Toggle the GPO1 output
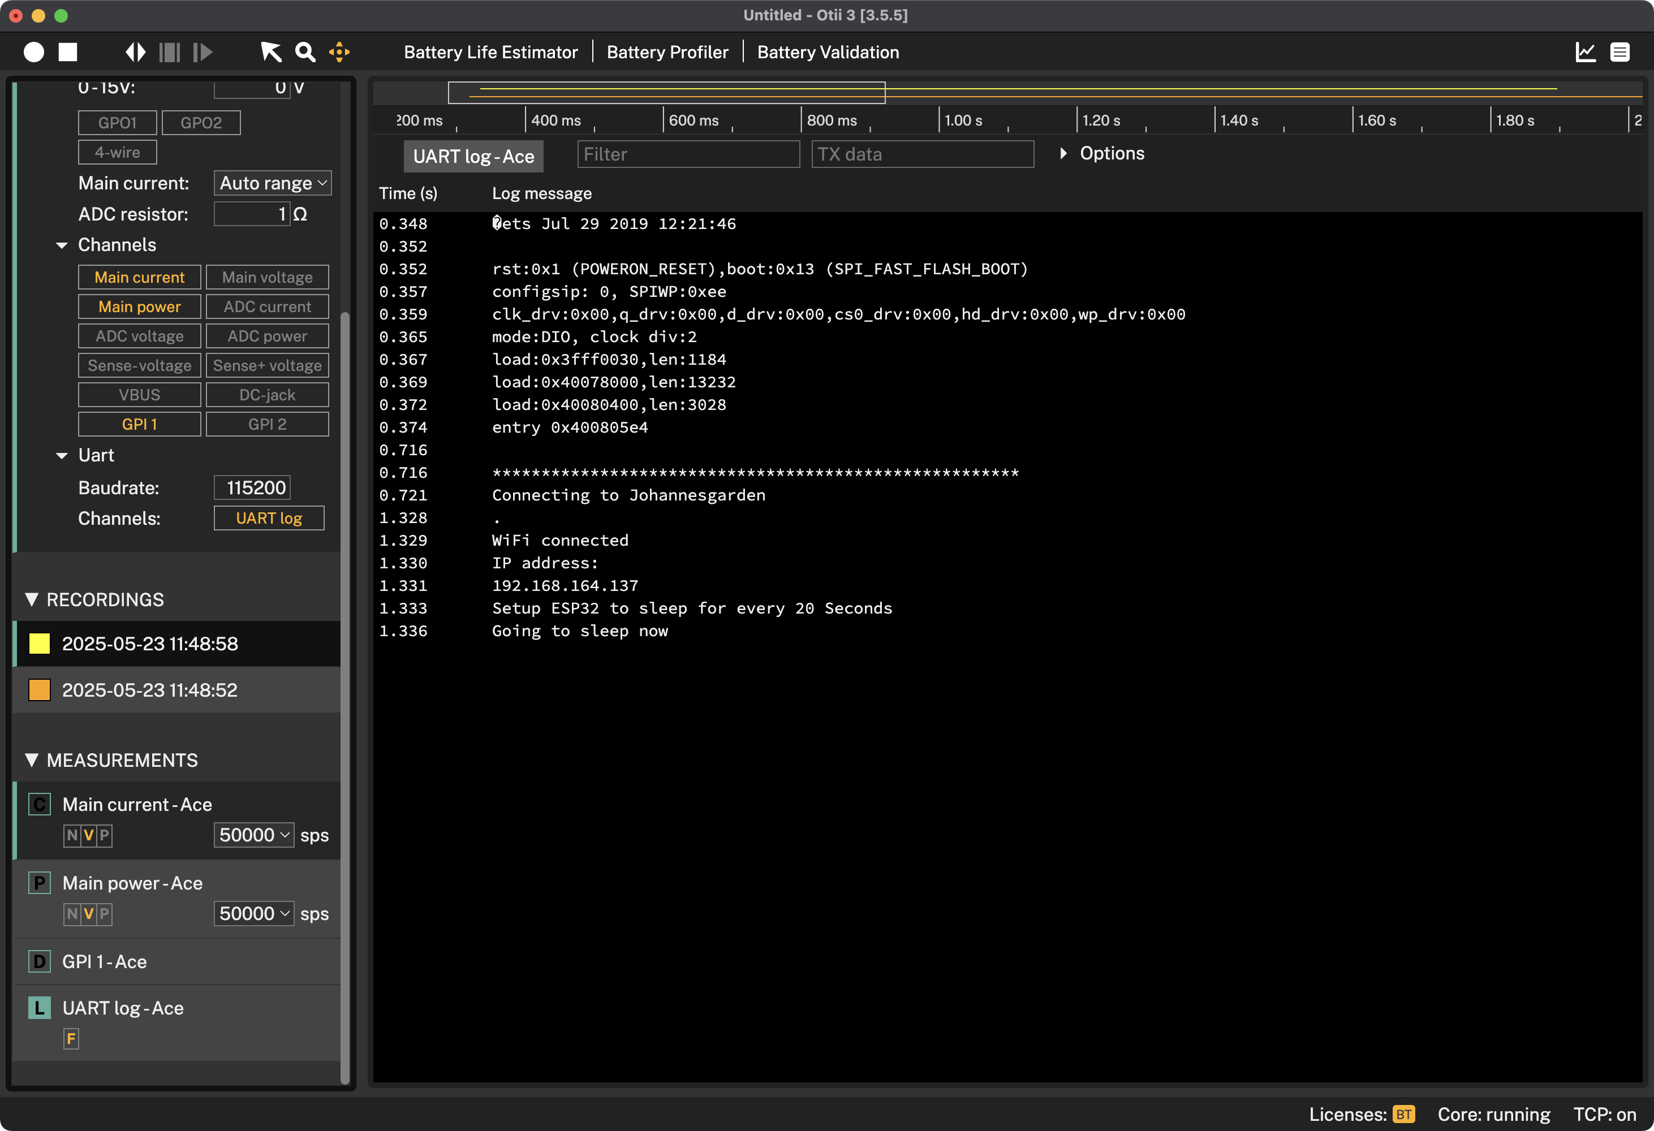Image resolution: width=1654 pixels, height=1131 pixels. (118, 122)
